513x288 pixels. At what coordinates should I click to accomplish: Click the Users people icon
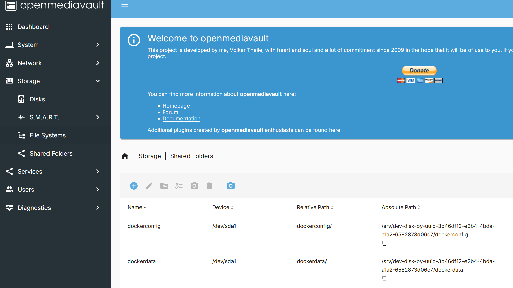point(9,189)
